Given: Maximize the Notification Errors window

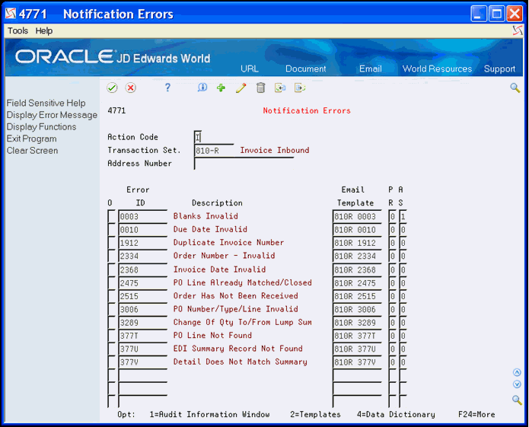Looking at the screenshot, I should click(496, 14).
